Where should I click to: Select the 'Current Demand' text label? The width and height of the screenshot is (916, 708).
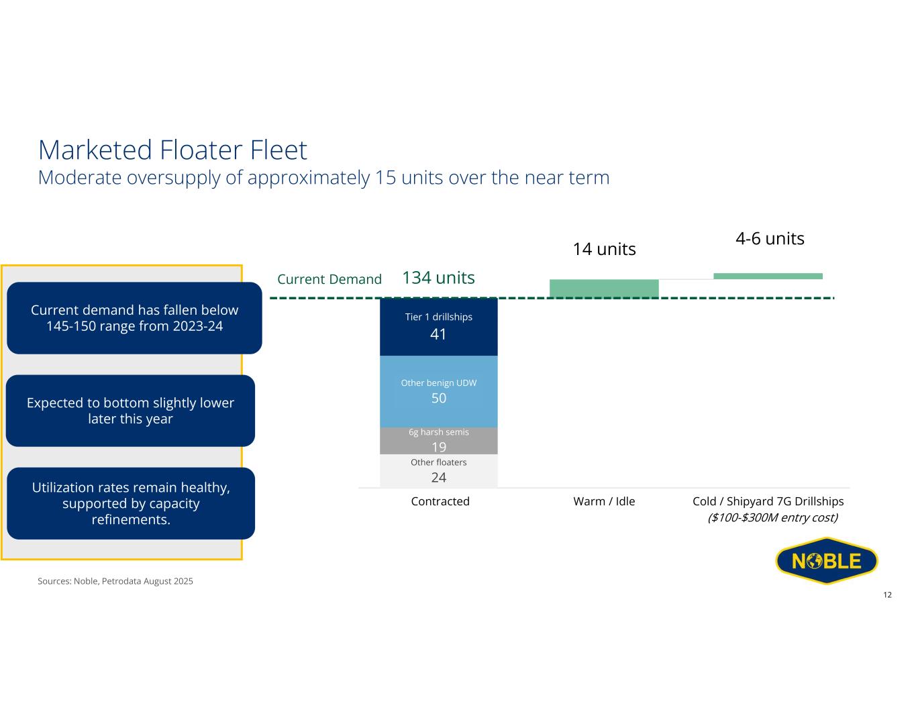pos(329,279)
